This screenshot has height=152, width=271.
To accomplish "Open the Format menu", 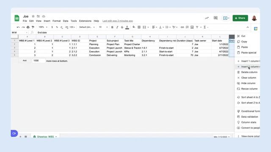I will click(56, 21).
